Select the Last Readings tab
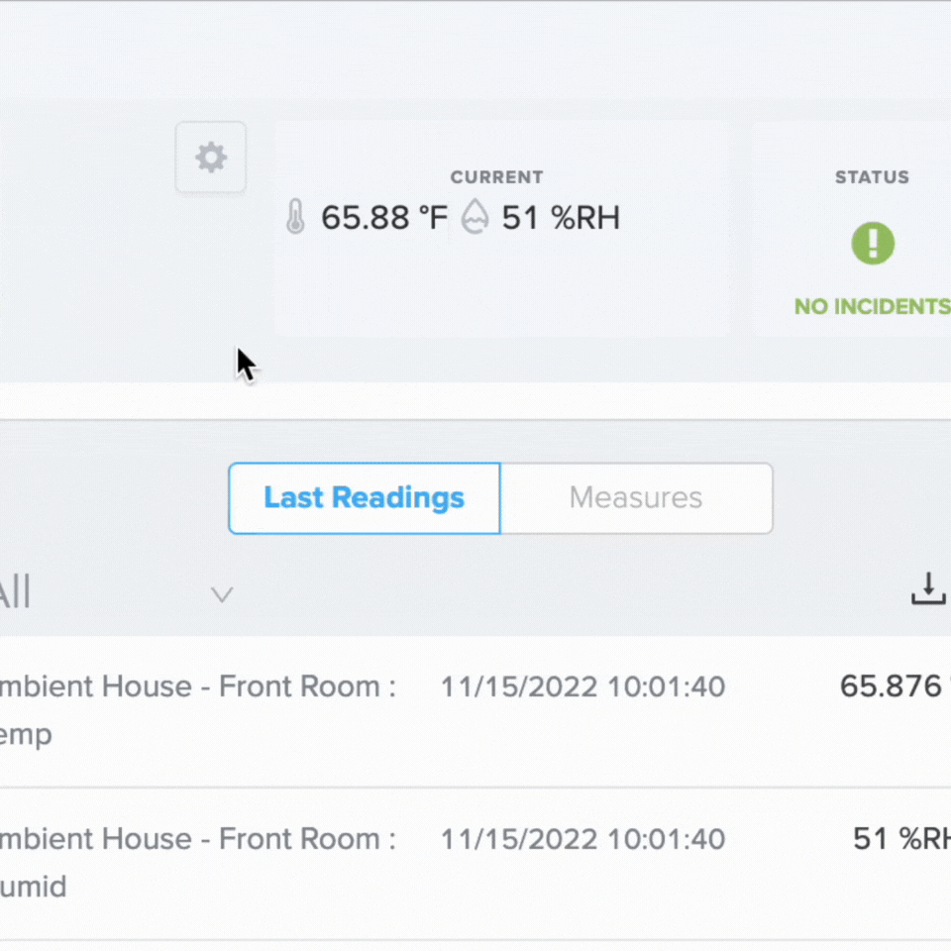 click(x=365, y=498)
